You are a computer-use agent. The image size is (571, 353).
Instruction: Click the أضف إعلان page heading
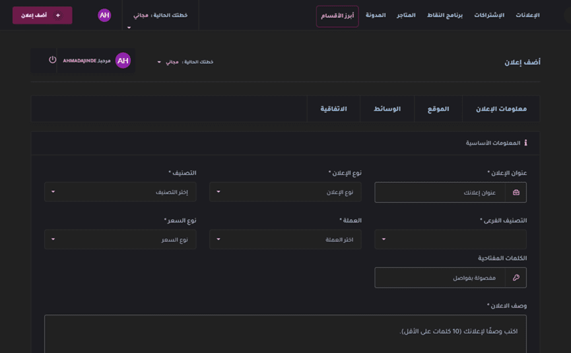[x=522, y=62]
